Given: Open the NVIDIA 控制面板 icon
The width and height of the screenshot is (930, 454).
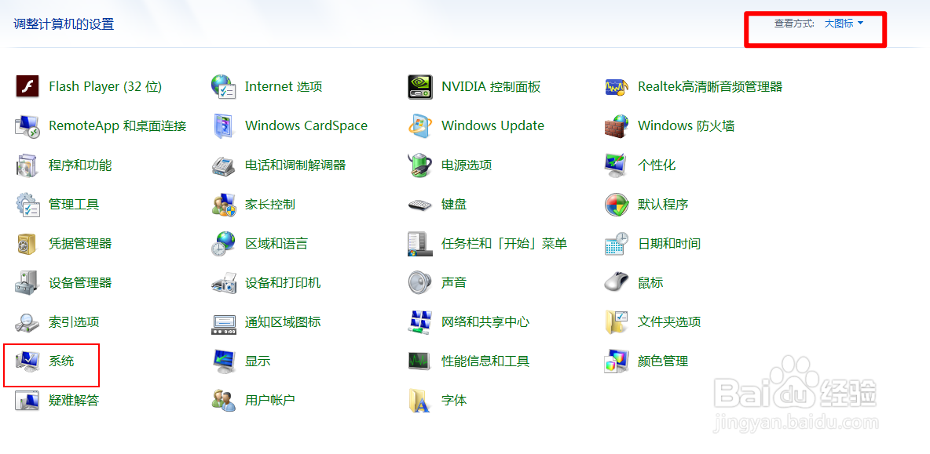Looking at the screenshot, I should (420, 87).
